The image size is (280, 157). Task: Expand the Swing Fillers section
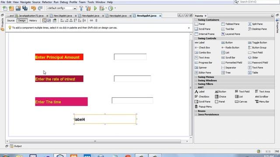[196, 84]
